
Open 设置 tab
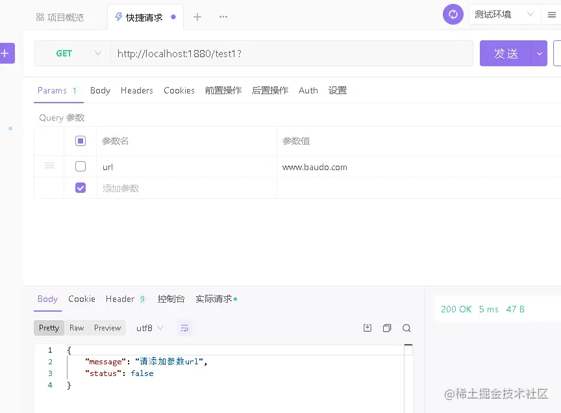coord(338,90)
